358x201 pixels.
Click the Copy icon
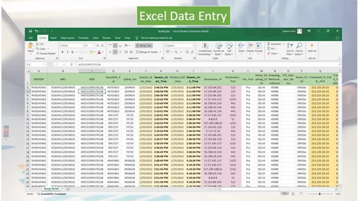(37, 48)
